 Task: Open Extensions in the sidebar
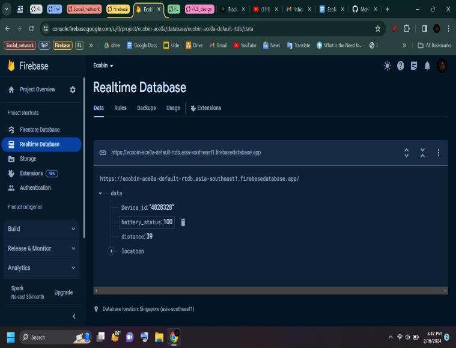tap(31, 174)
